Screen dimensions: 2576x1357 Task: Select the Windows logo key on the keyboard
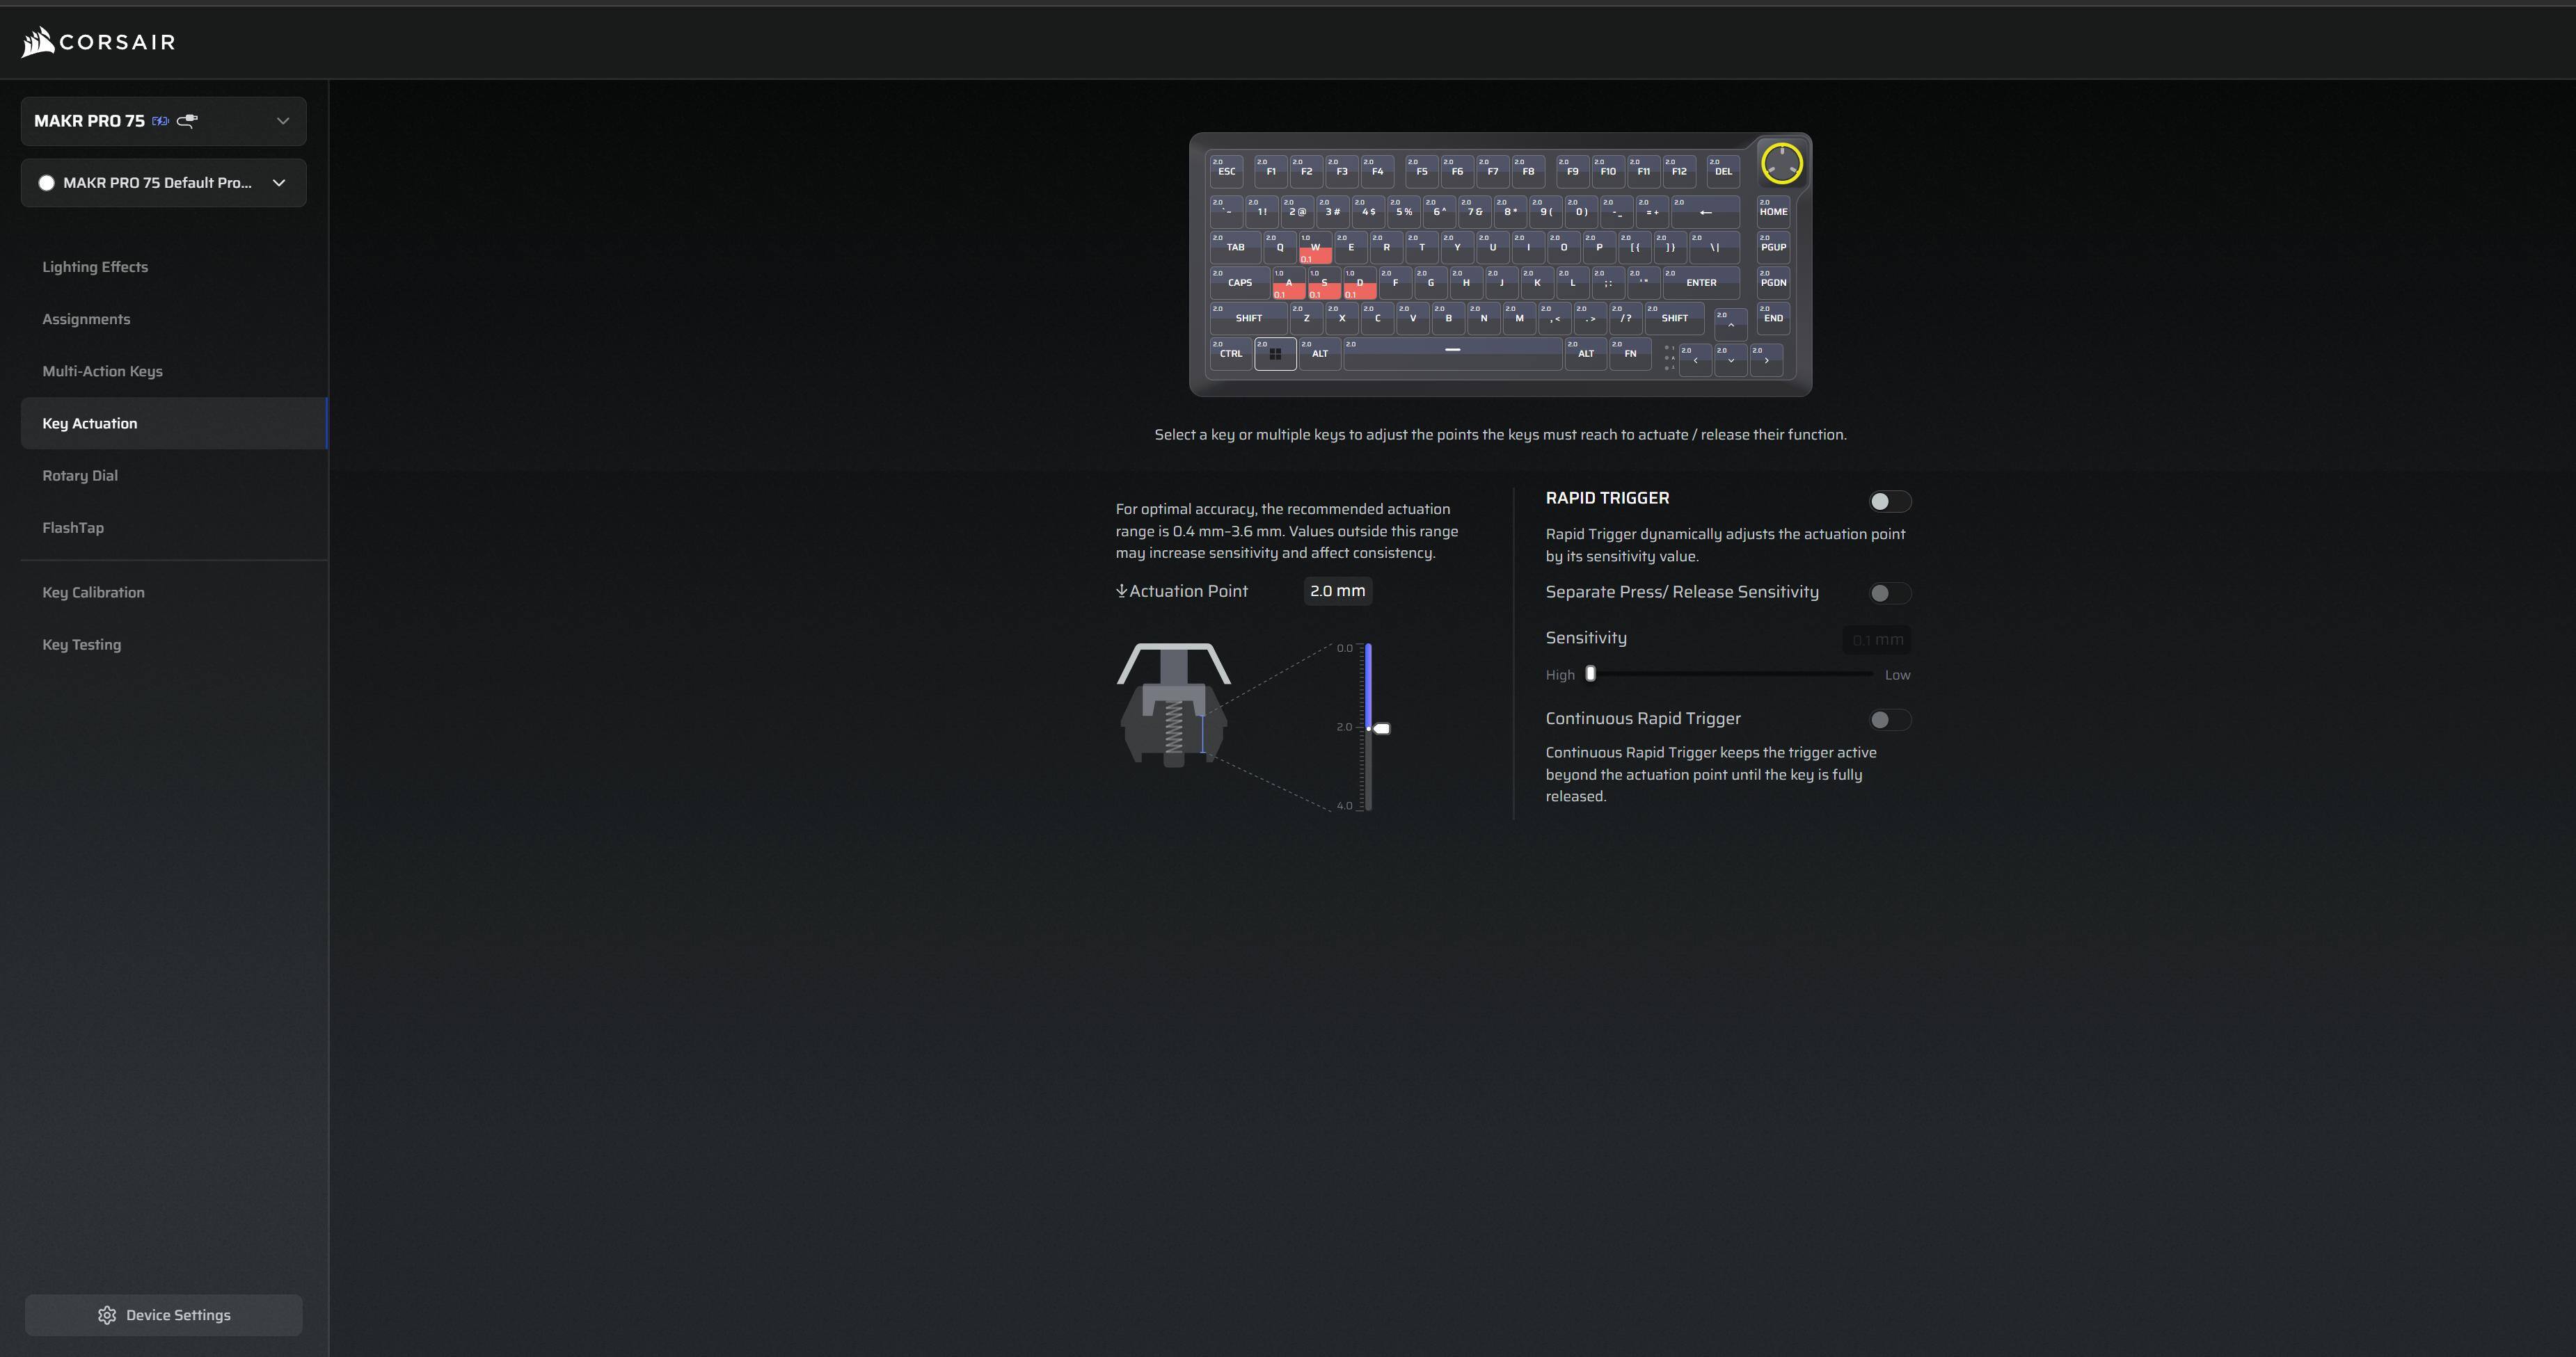tap(1275, 354)
